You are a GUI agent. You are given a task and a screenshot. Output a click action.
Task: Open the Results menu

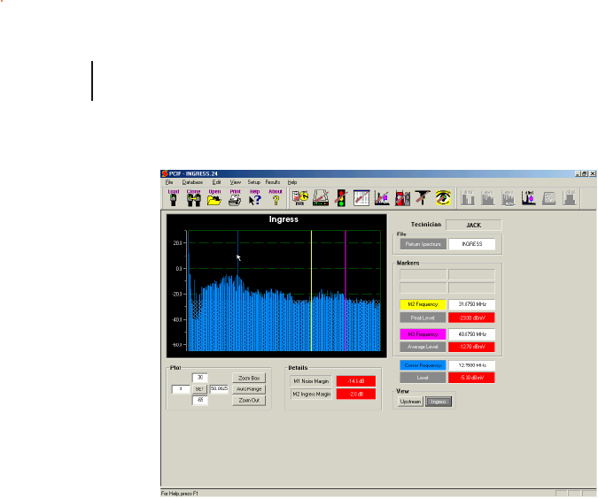click(x=273, y=181)
